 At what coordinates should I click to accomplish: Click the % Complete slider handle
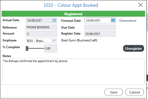(27, 48)
